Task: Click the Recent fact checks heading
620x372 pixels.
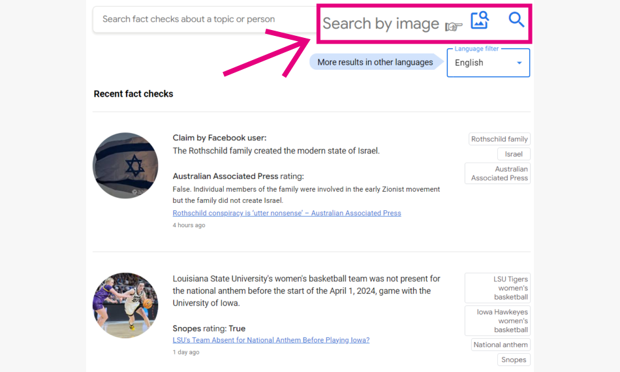Action: pos(133,94)
